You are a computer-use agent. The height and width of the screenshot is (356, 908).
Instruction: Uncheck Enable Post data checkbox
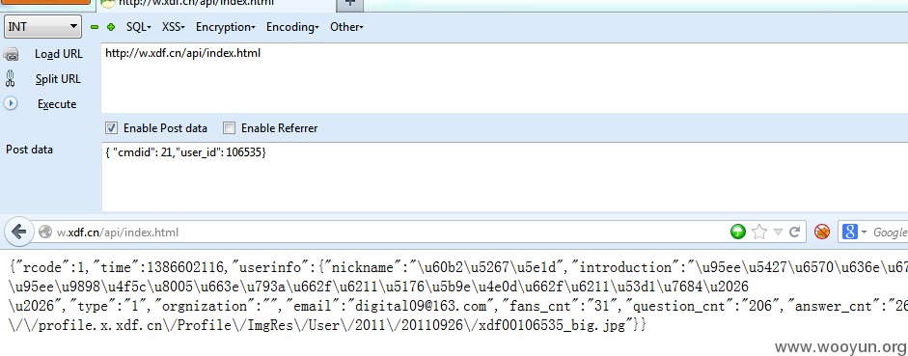coord(112,128)
